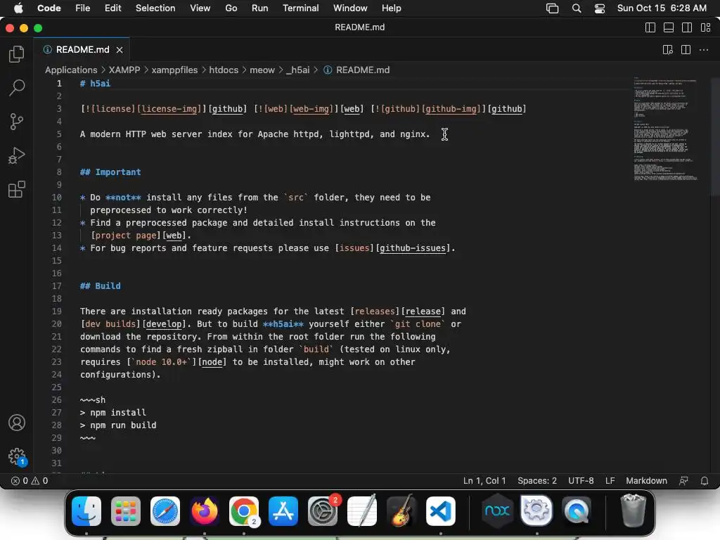The width and height of the screenshot is (720, 540).
Task: Go to line via Ln 1, Col 1
Action: tap(484, 481)
